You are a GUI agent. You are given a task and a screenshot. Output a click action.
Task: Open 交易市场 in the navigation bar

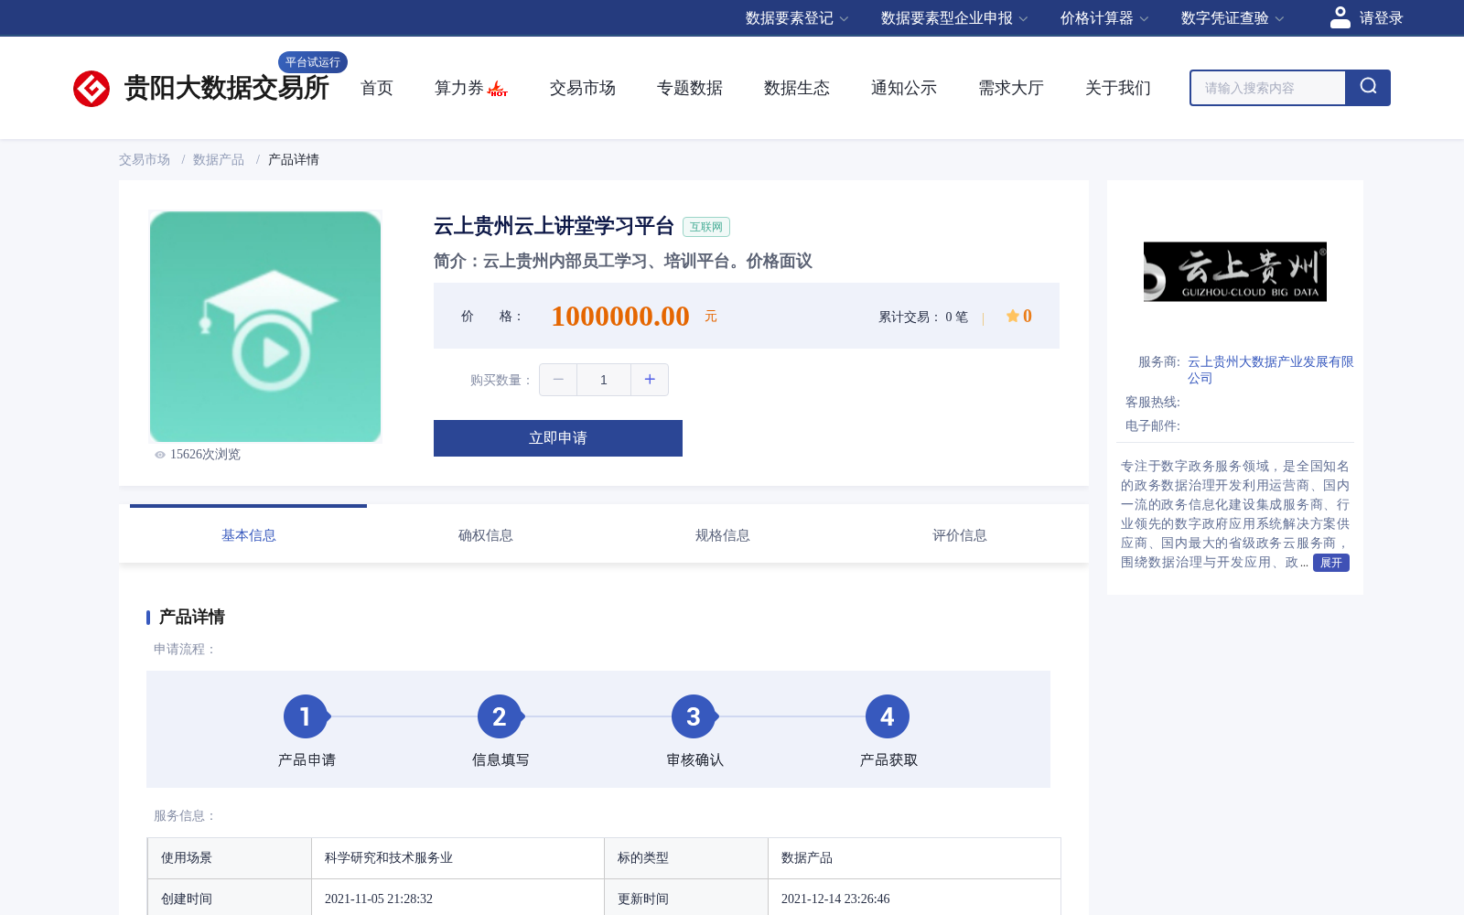point(583,88)
